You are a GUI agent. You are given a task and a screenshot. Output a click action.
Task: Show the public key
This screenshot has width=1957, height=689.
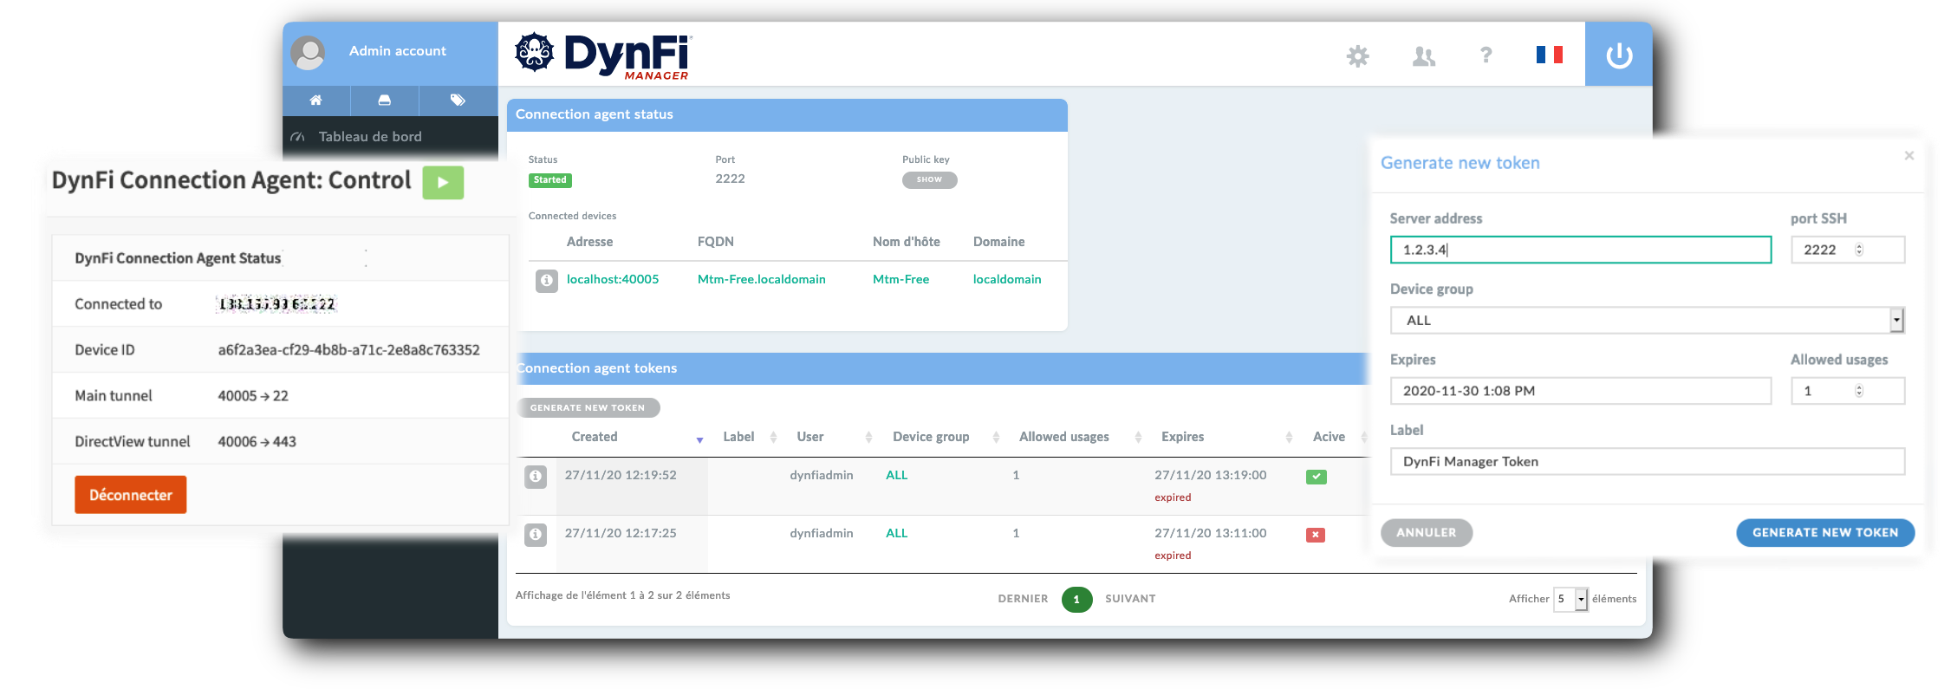(x=929, y=180)
